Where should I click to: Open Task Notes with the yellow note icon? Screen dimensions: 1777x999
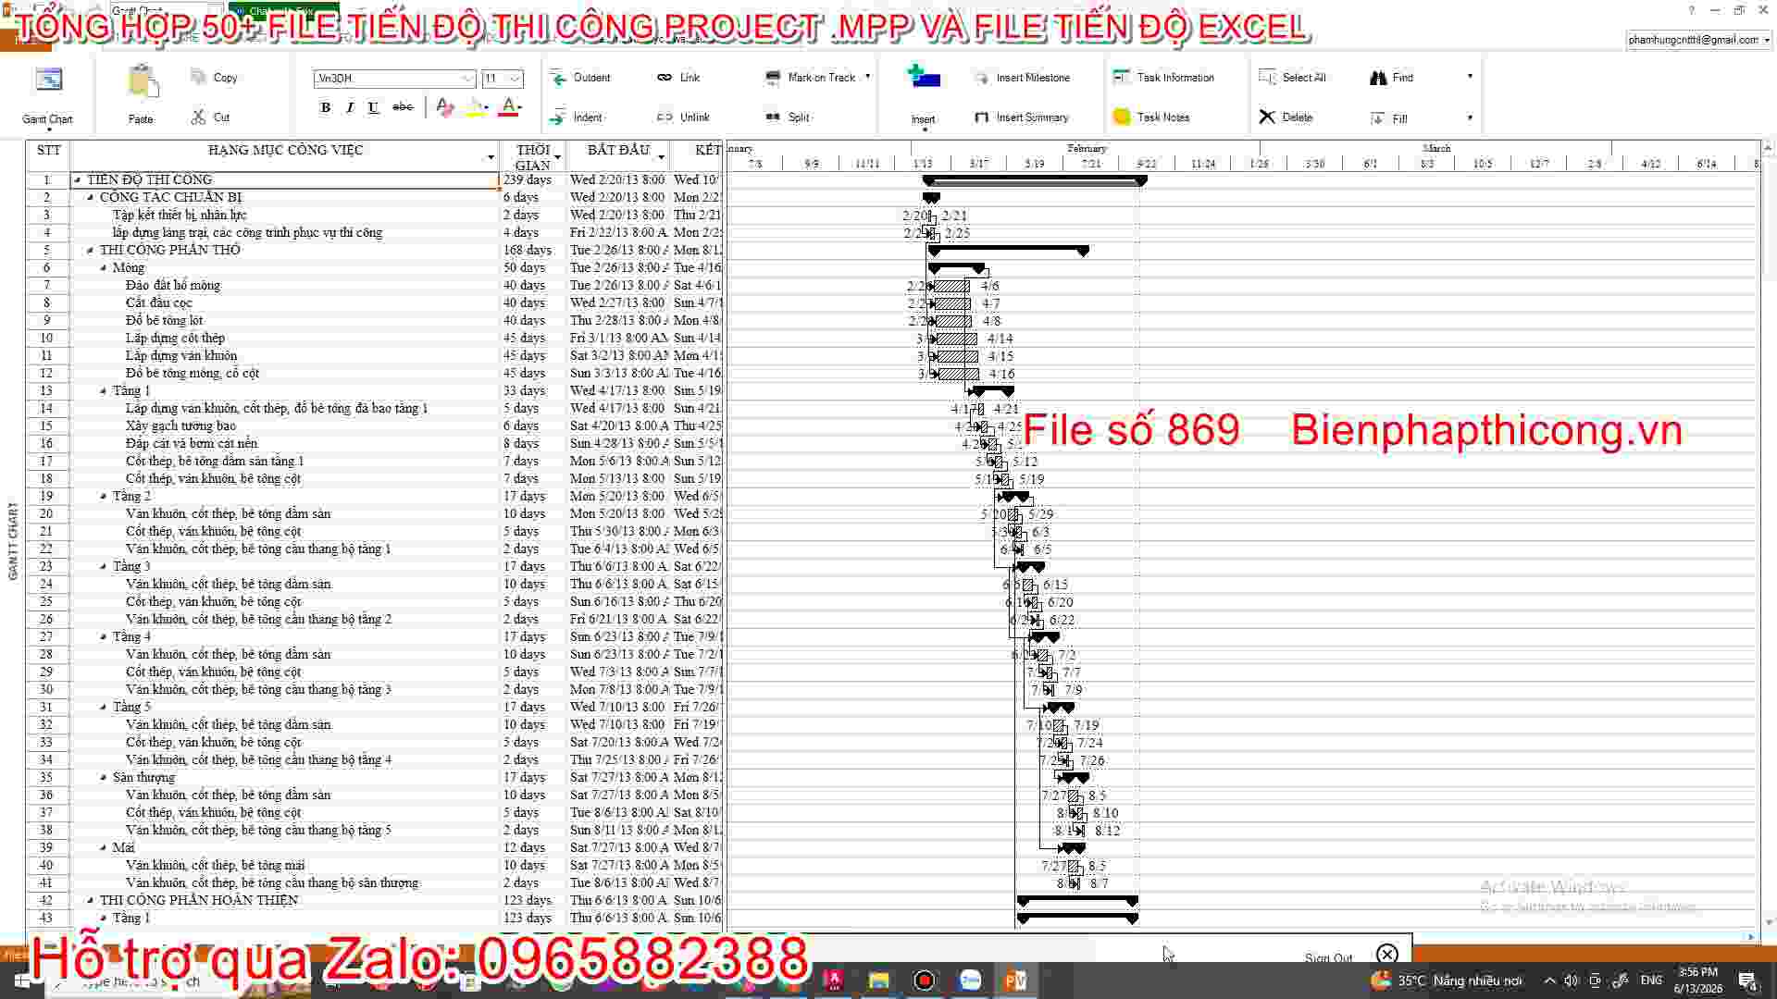[x=1122, y=117]
